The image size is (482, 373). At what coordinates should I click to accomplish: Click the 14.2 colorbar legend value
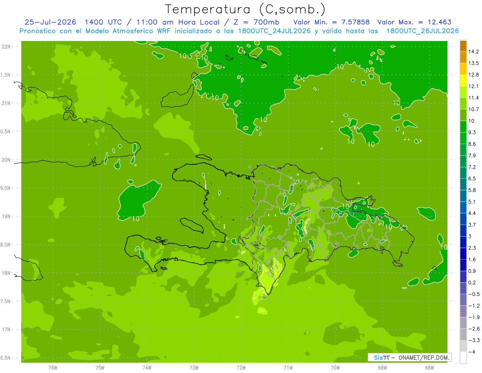(474, 52)
